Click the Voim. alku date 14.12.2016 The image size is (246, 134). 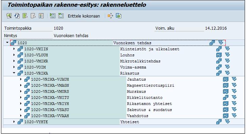tap(216, 28)
